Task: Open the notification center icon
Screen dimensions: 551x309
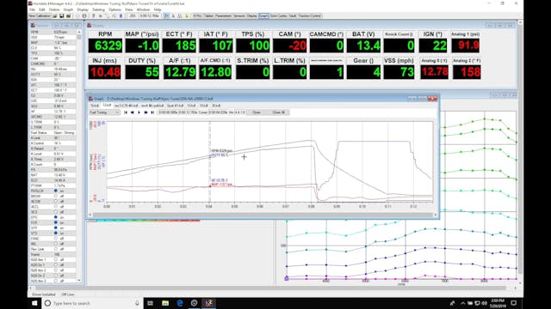Action: tap(513, 303)
